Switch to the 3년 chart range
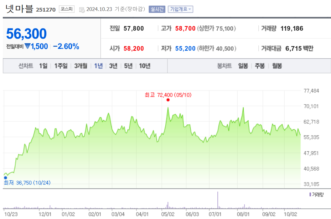This screenshot has height=219, width=331. point(113,66)
